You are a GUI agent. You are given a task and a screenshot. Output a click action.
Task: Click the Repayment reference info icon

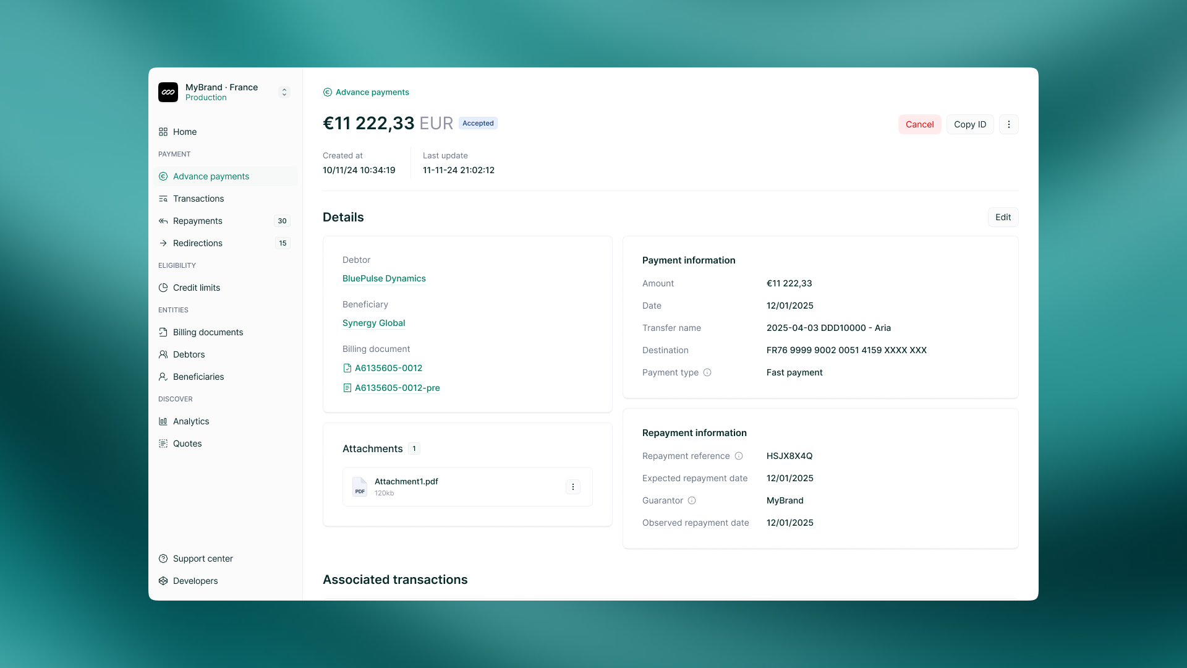tap(739, 456)
